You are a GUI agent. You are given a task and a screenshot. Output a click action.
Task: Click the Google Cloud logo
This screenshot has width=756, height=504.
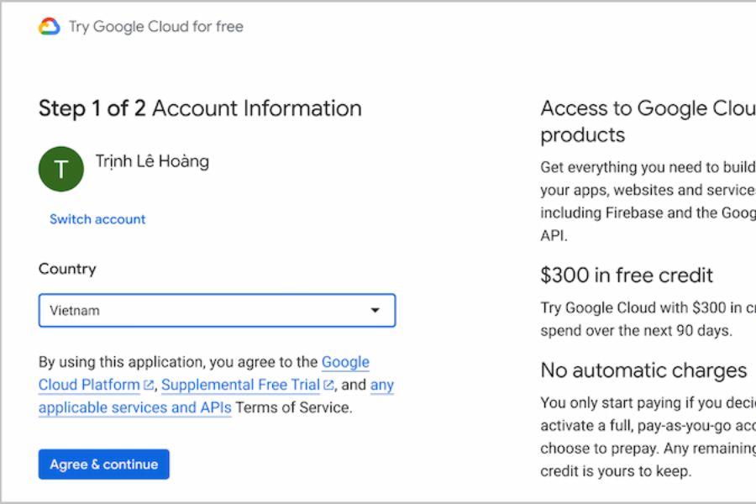[x=50, y=27]
